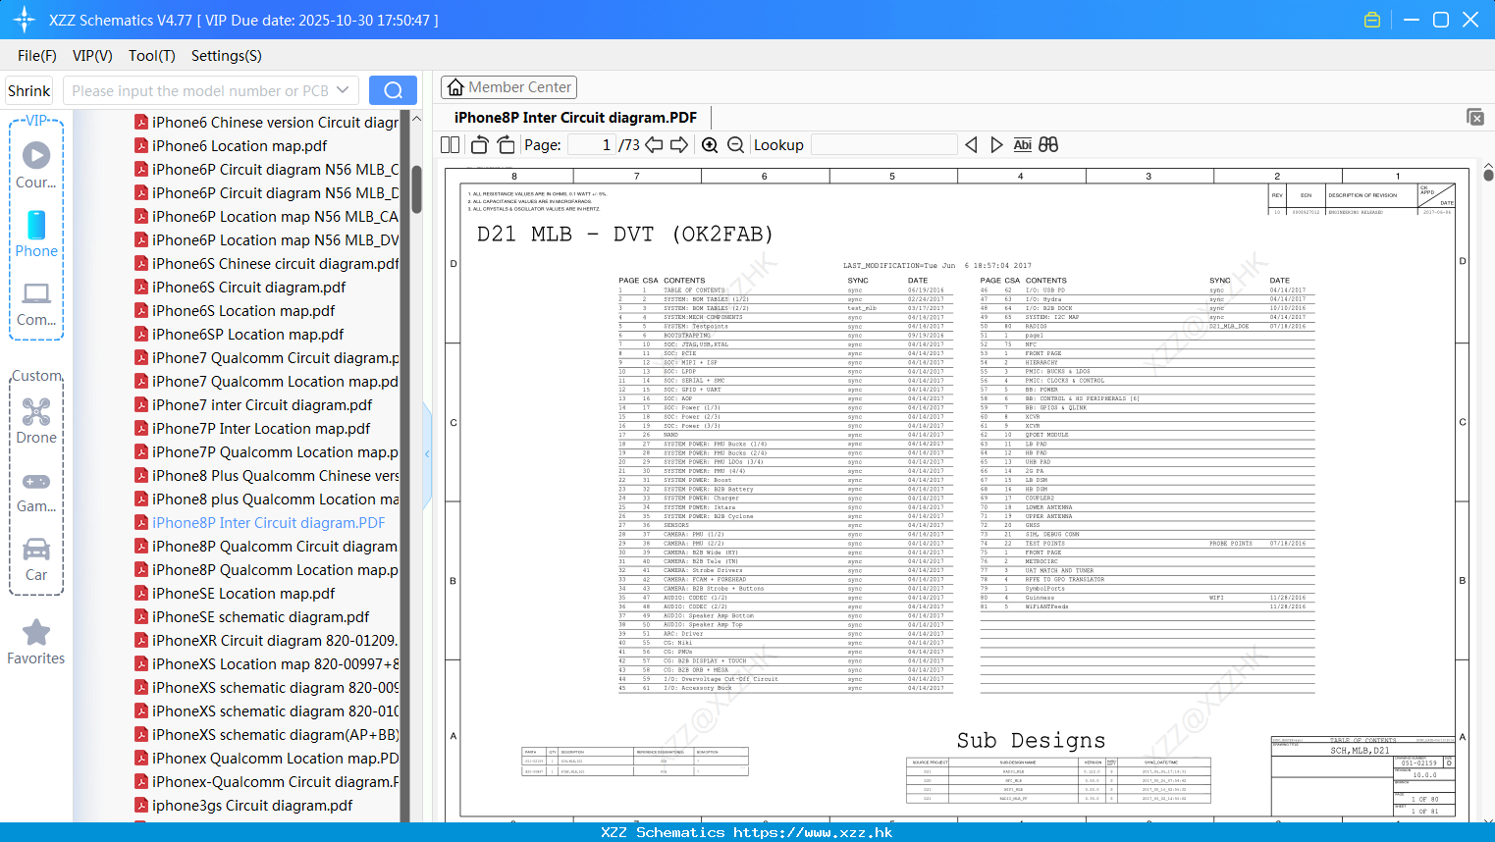Open iPhone6 Location map.pdf

[240, 146]
